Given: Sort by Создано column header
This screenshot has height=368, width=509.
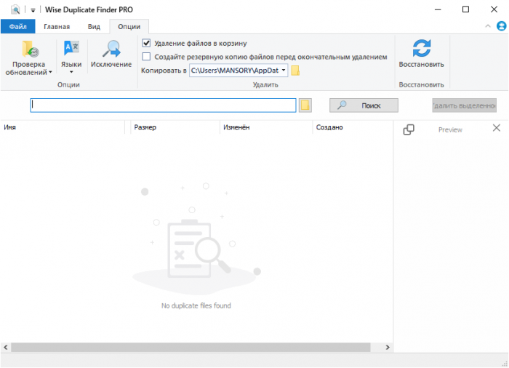Looking at the screenshot, I should (x=353, y=127).
